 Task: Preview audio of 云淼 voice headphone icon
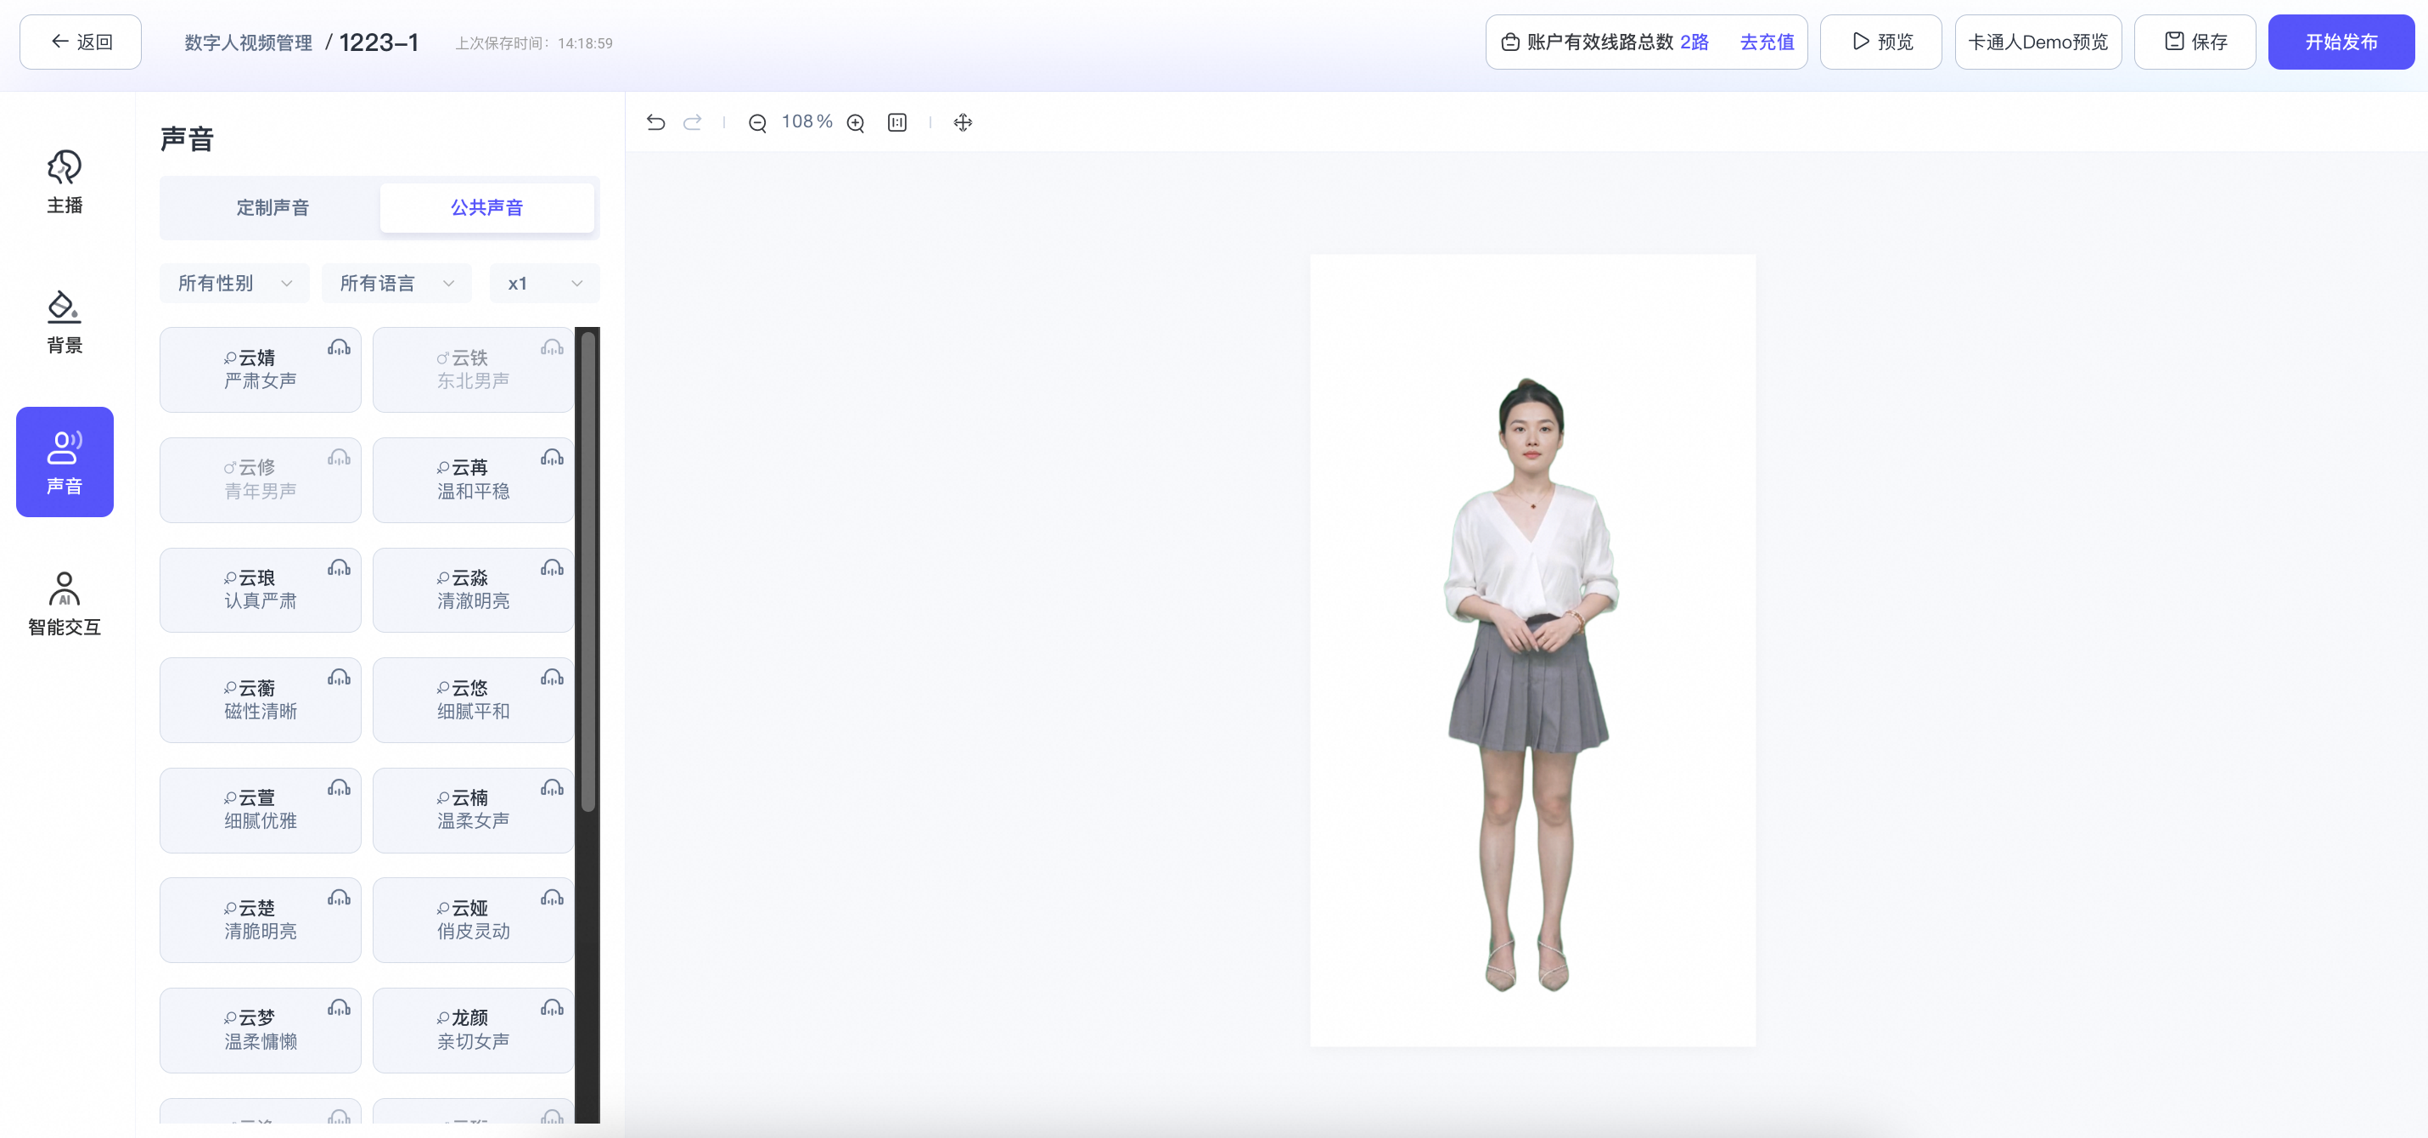point(553,568)
